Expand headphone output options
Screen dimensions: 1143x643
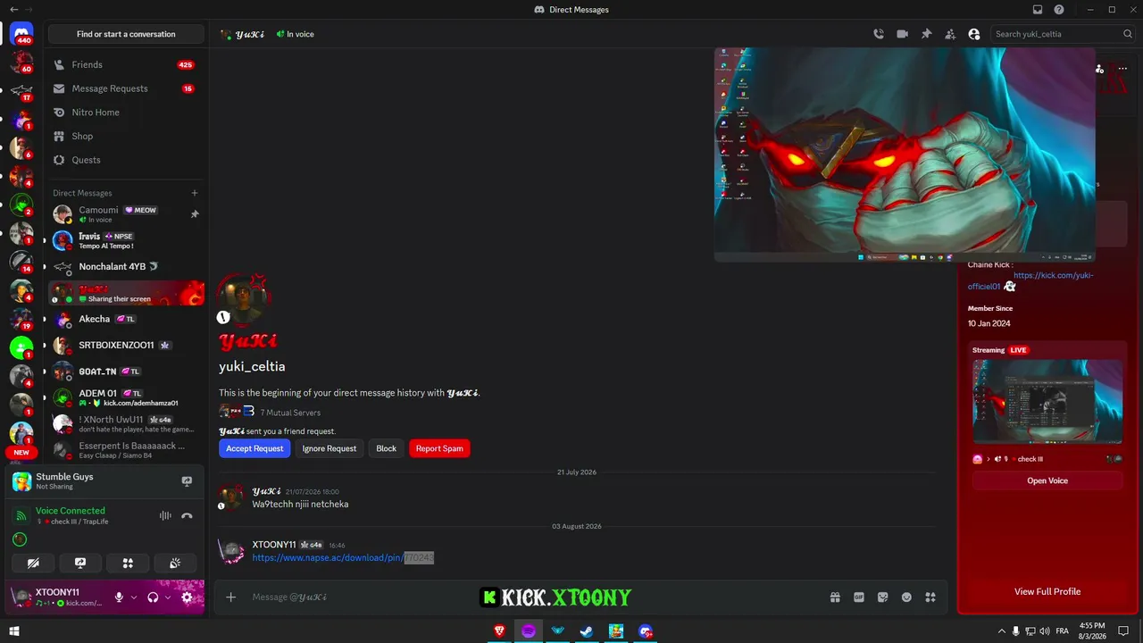(168, 597)
